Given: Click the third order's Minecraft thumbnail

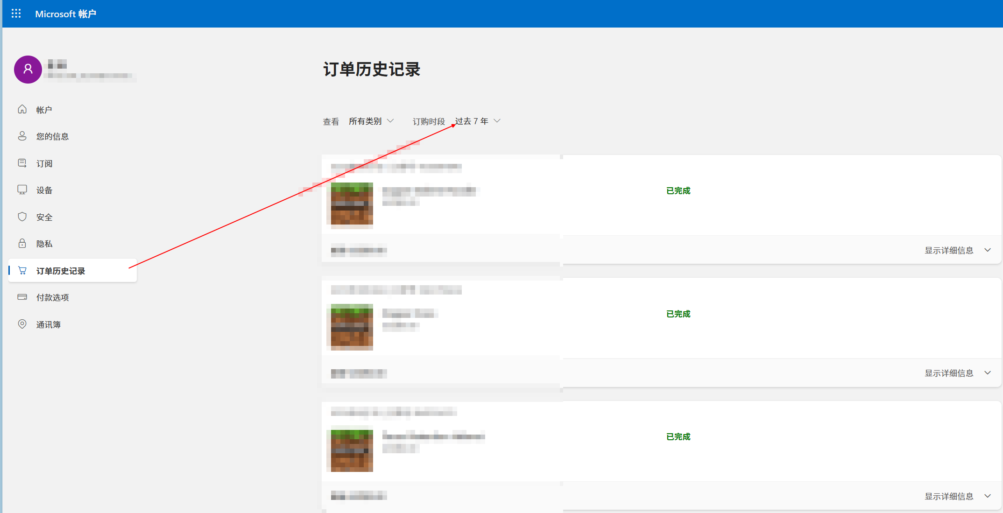Looking at the screenshot, I should point(352,450).
